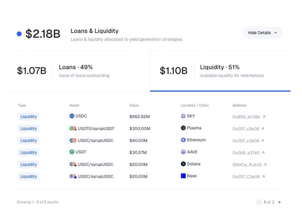This screenshot has width=302, height=214.
Task: Click the Ethereum chain logo
Action: point(183,140)
